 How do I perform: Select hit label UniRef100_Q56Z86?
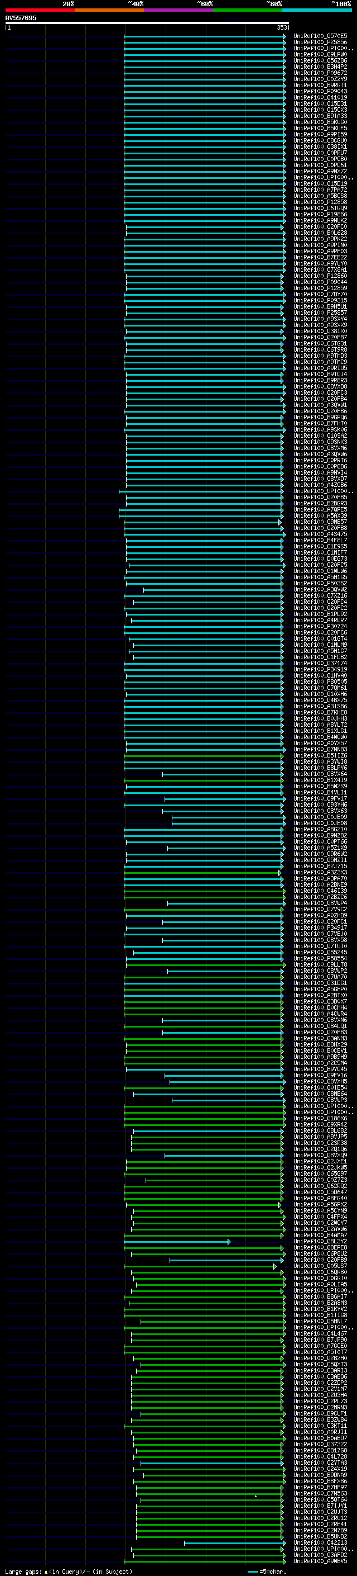320,60
